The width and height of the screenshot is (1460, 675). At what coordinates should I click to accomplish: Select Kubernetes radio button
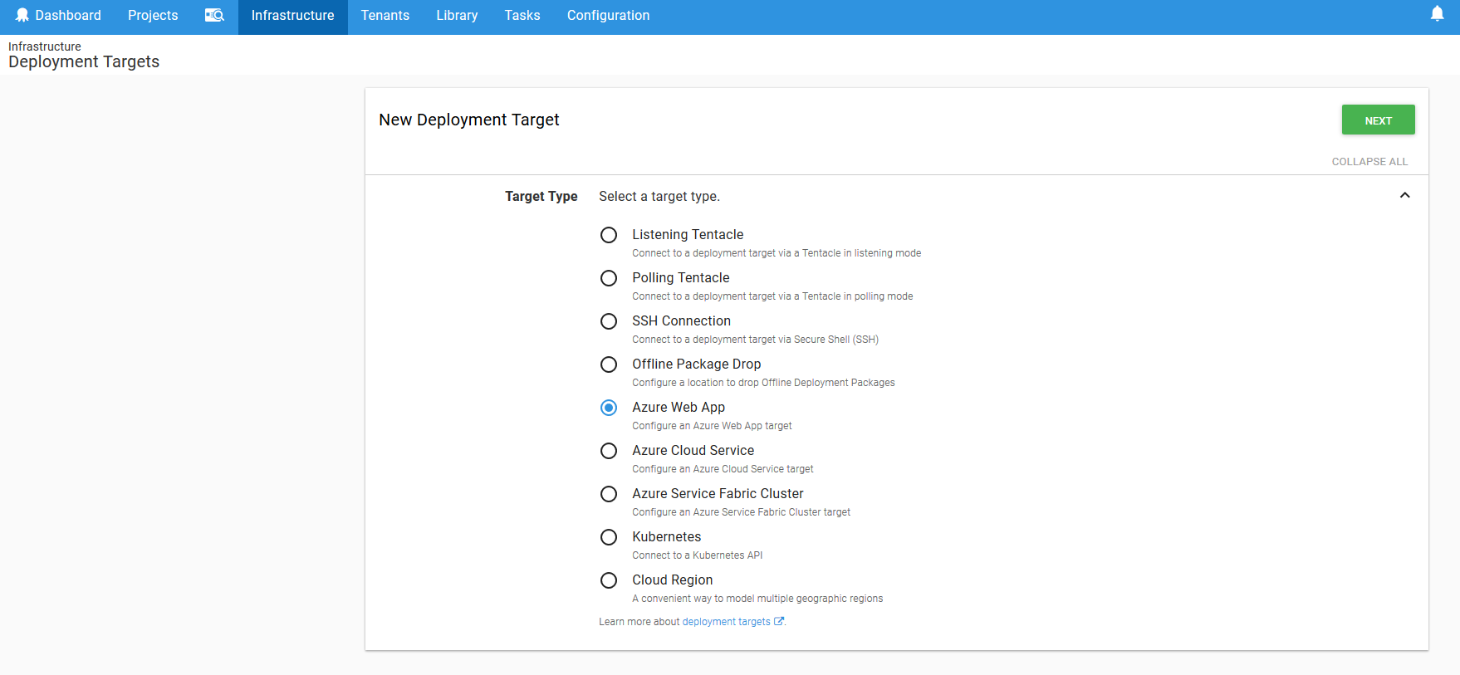click(x=609, y=537)
